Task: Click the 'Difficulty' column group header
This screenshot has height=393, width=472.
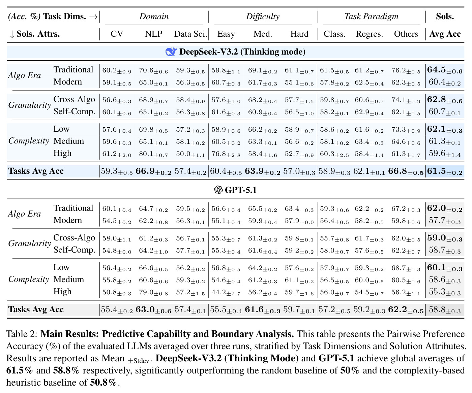Action: [263, 17]
